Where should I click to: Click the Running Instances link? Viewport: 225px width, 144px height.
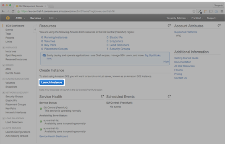point(56,38)
